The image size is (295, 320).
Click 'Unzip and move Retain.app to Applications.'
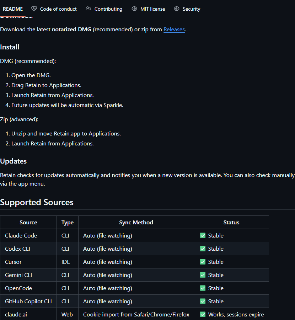pos(66,133)
